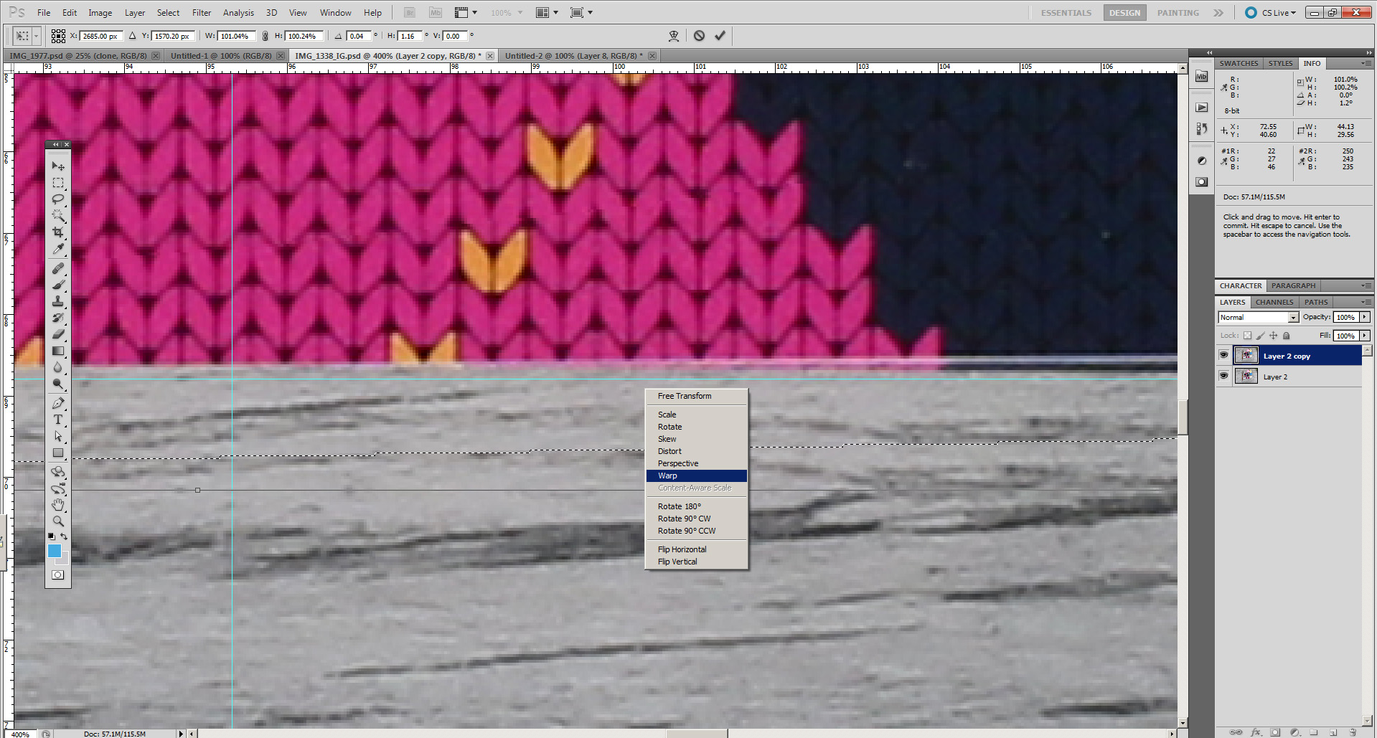Screen dimensions: 1377x738
Task: Choose Perspective from the context menu
Action: tap(696, 463)
